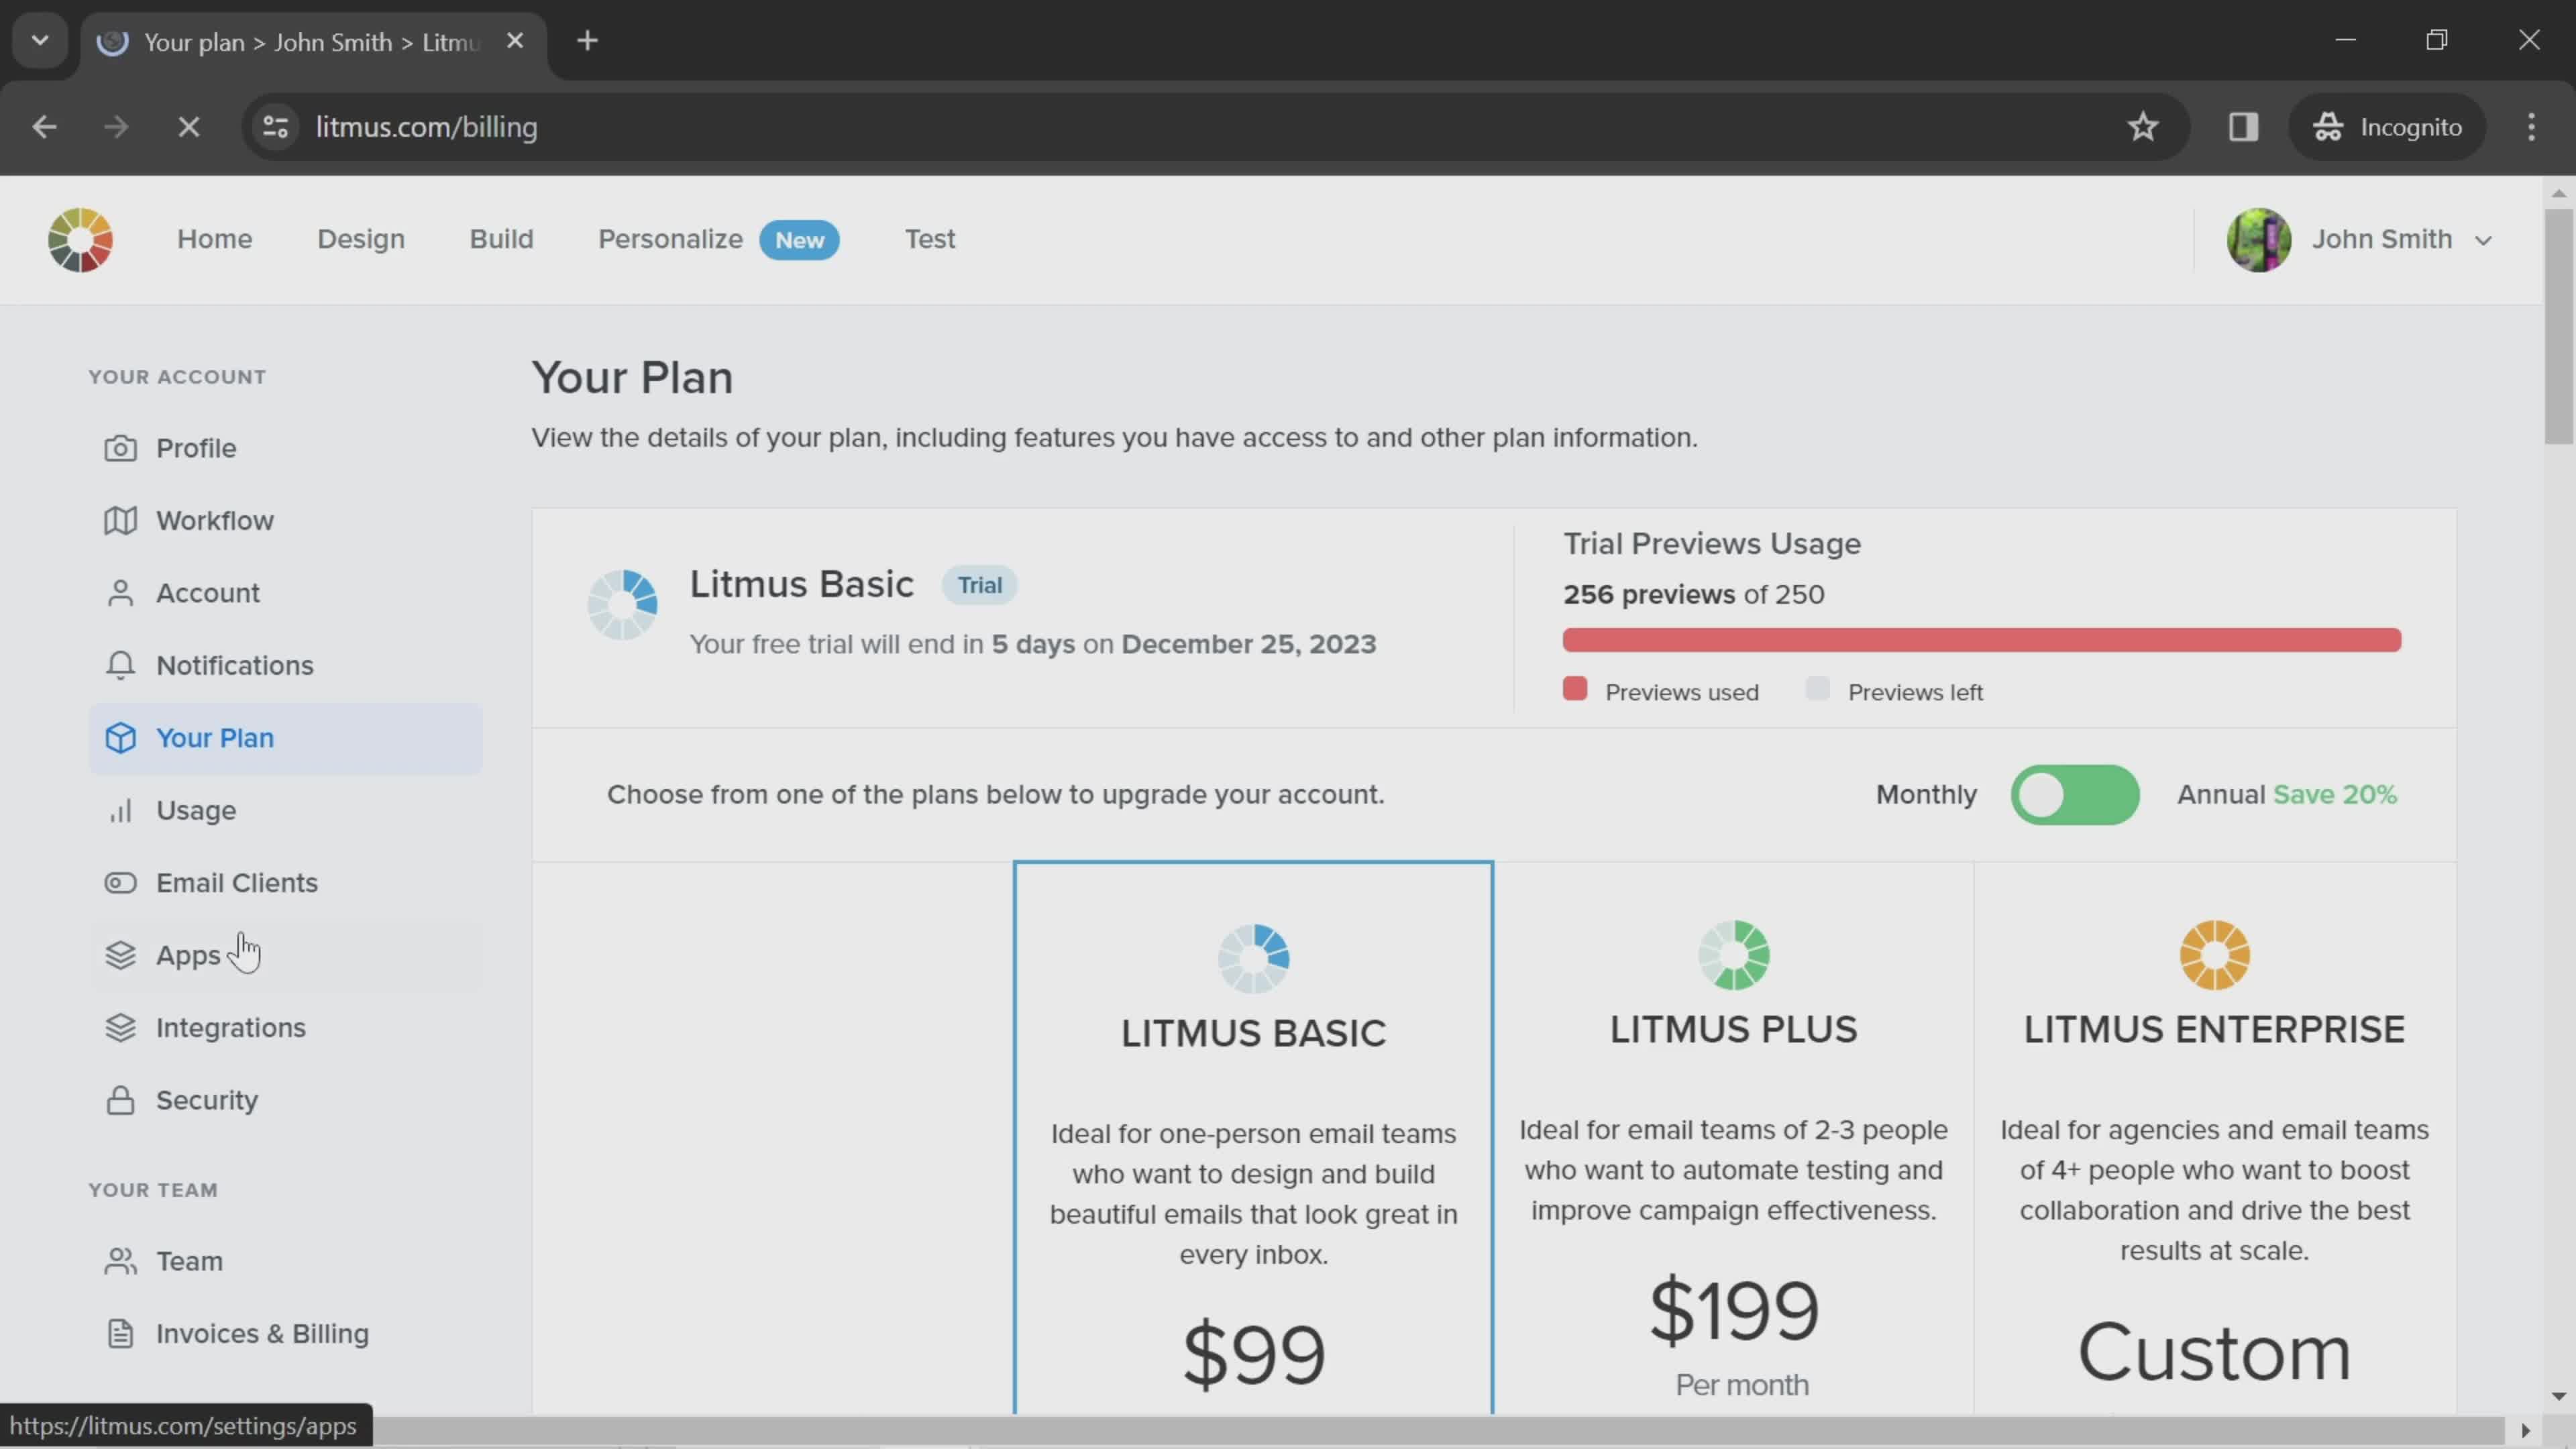Click the Litmus logo icon
The width and height of the screenshot is (2576, 1449).
(x=80, y=240)
